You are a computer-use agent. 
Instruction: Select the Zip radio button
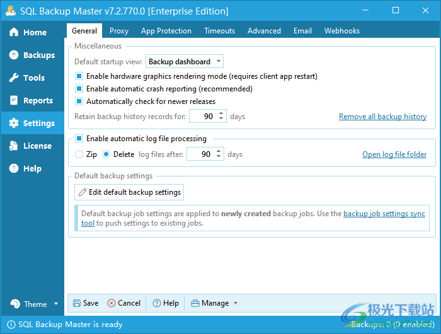[x=79, y=154]
